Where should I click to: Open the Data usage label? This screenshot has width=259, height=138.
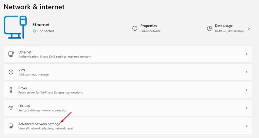223,26
